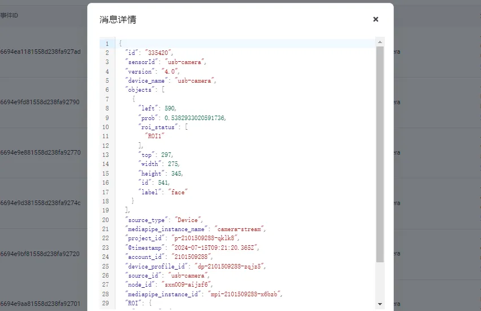Click the "camera-stream" value
Image resolution: width=481 pixels, height=311 pixels.
coord(239,229)
